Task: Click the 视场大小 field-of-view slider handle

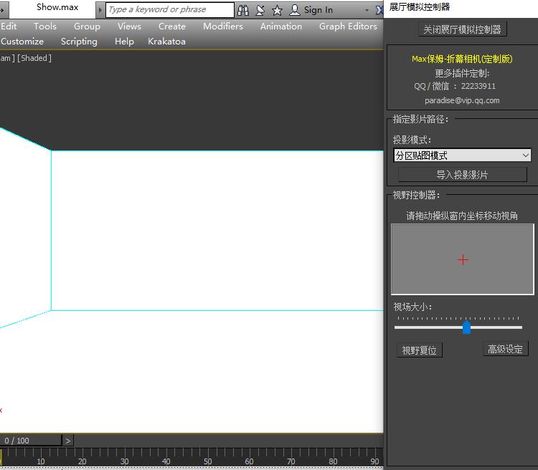Action: pyautogui.click(x=466, y=327)
